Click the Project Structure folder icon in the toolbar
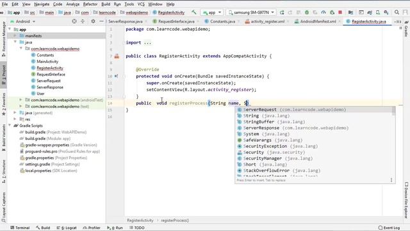Image resolution: width=410 pixels, height=231 pixels. click(x=350, y=12)
